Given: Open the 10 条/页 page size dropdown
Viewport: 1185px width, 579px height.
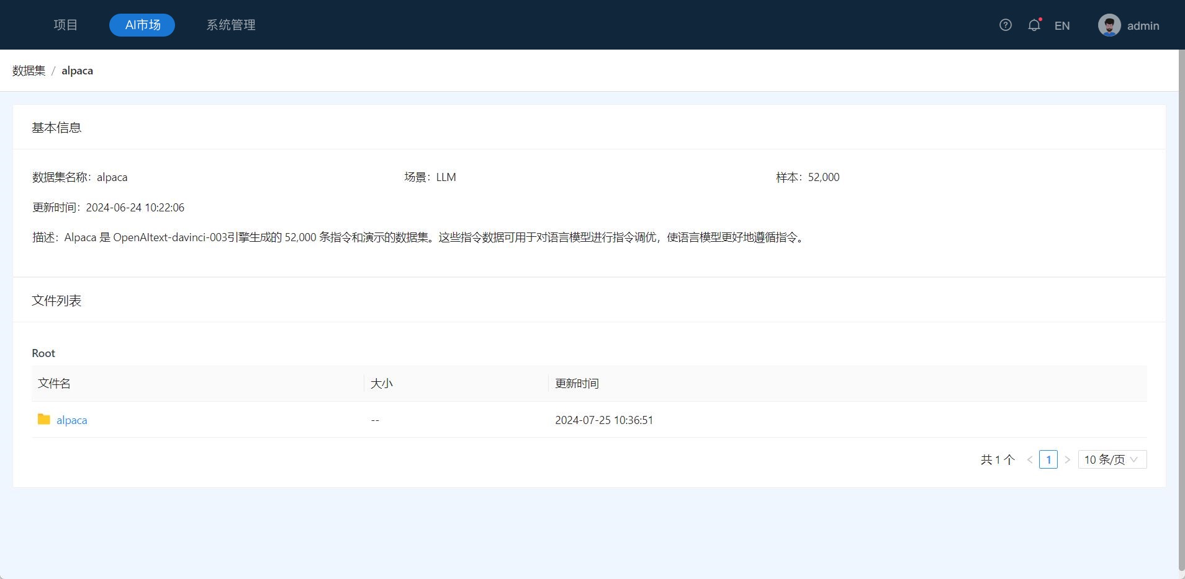Looking at the screenshot, I should click(1112, 460).
